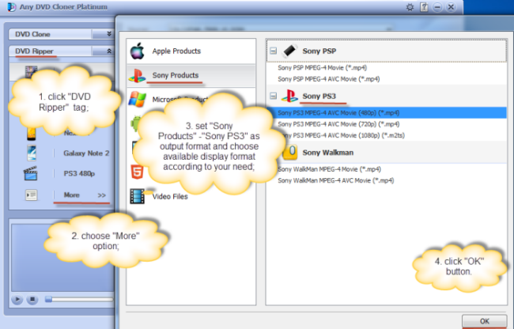The image size is (514, 329).
Task: Select Sony PSP MPEG-4 Movie (*.mp4)
Action: 322,68
